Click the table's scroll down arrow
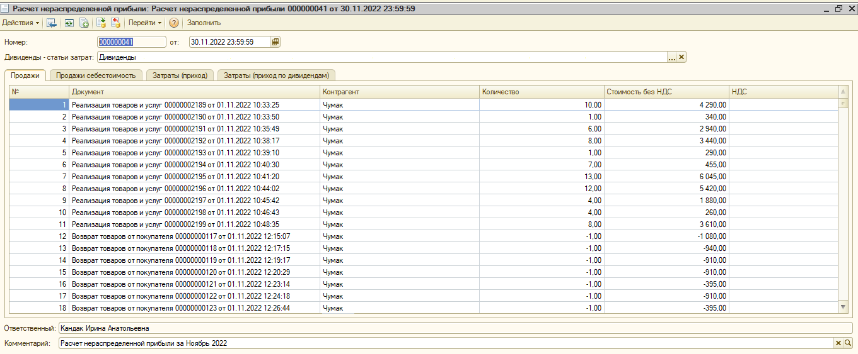The width and height of the screenshot is (858, 354). pyautogui.click(x=844, y=306)
